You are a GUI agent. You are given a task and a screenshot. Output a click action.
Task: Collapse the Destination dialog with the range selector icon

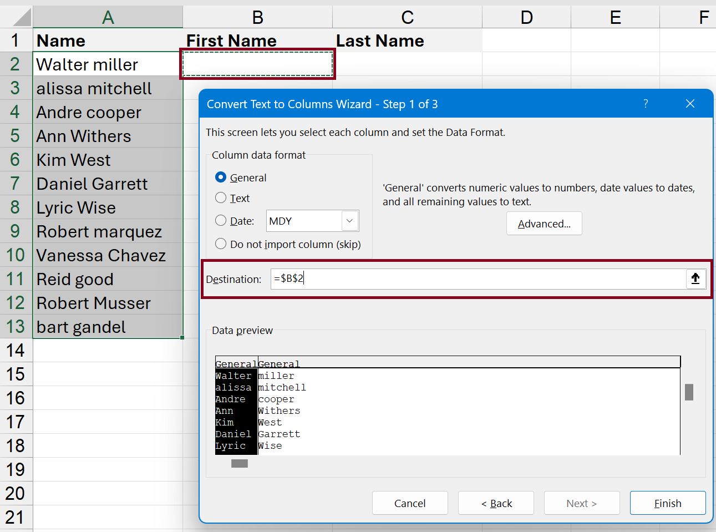pyautogui.click(x=696, y=279)
